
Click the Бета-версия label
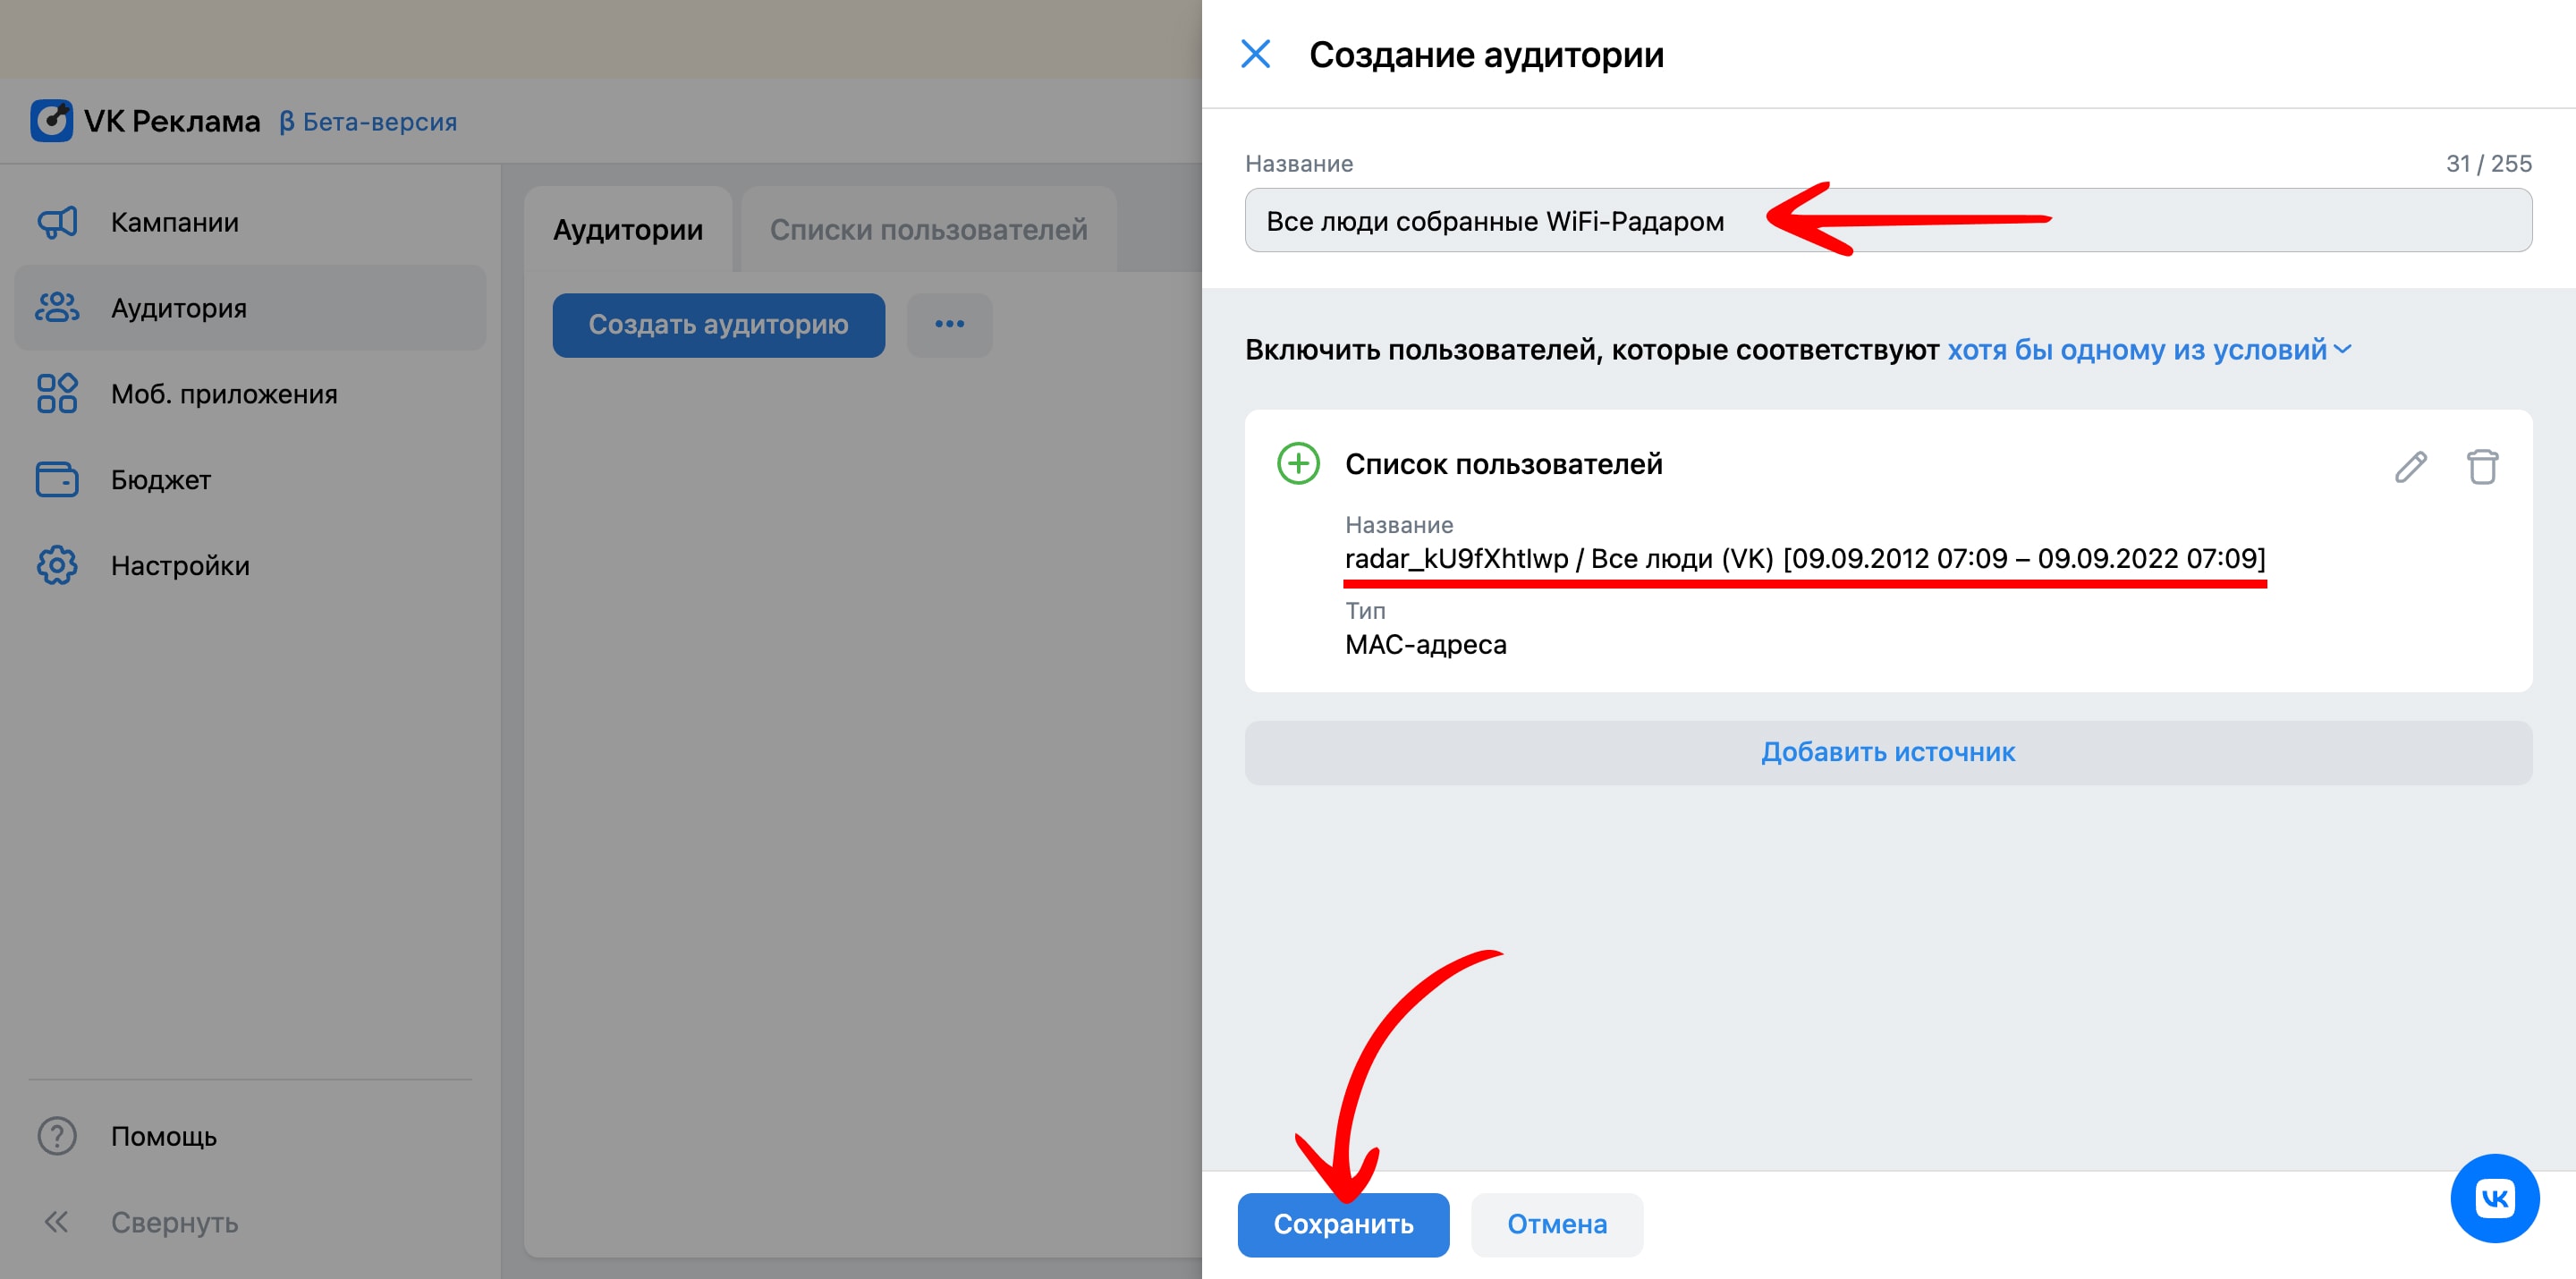368,122
